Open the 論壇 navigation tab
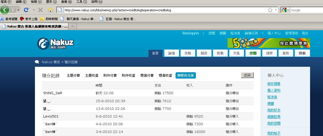Viewport: 323px width, 136px height. [171, 53]
